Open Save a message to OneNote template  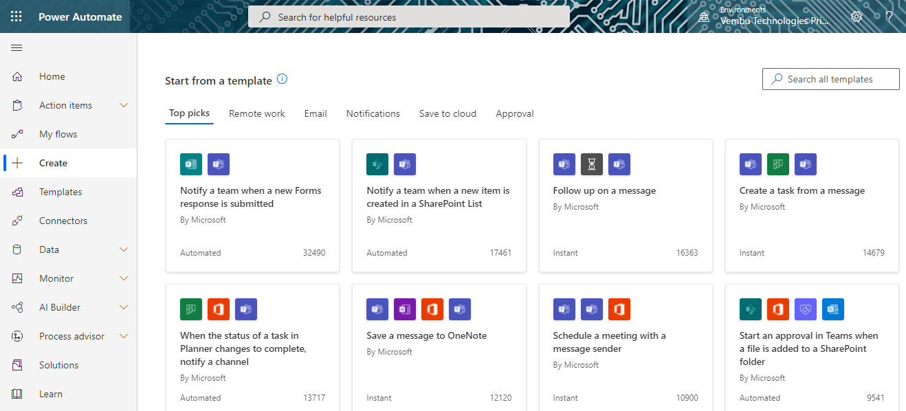click(439, 348)
